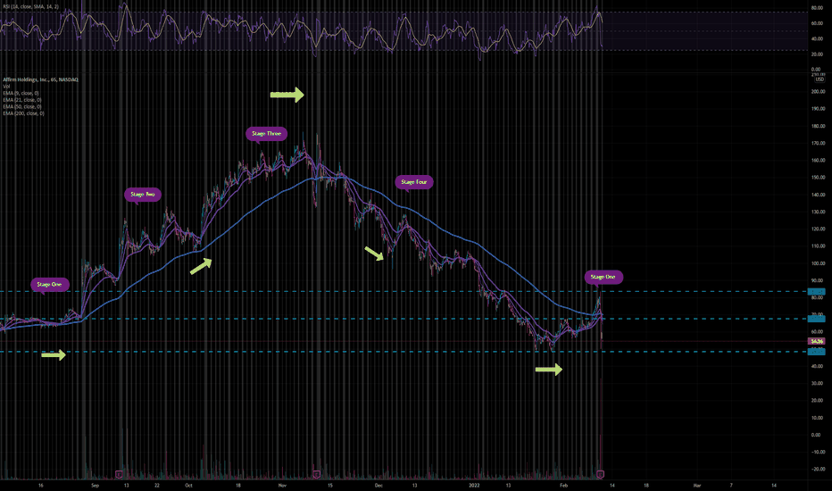Click the Dec label on time axis

coord(379,485)
